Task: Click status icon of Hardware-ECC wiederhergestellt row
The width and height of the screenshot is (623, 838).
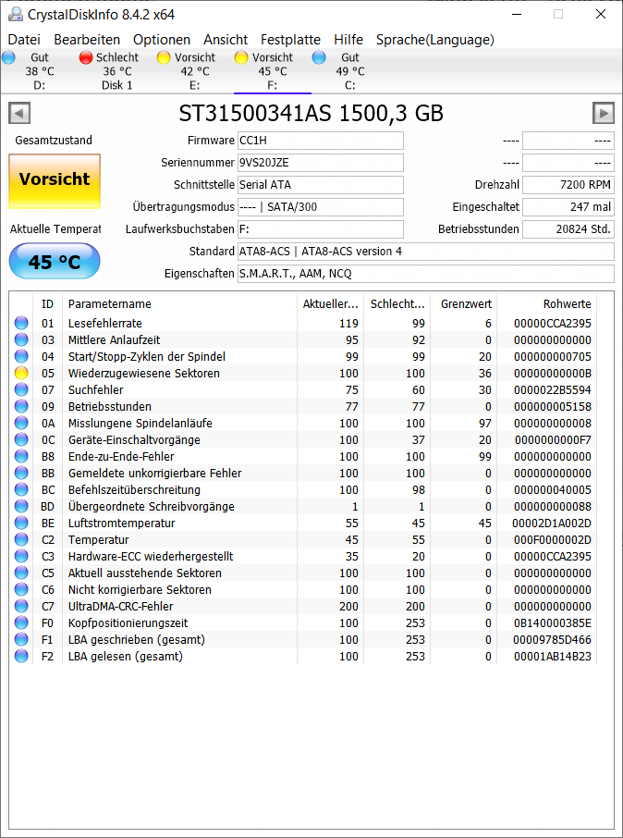Action: [x=21, y=556]
